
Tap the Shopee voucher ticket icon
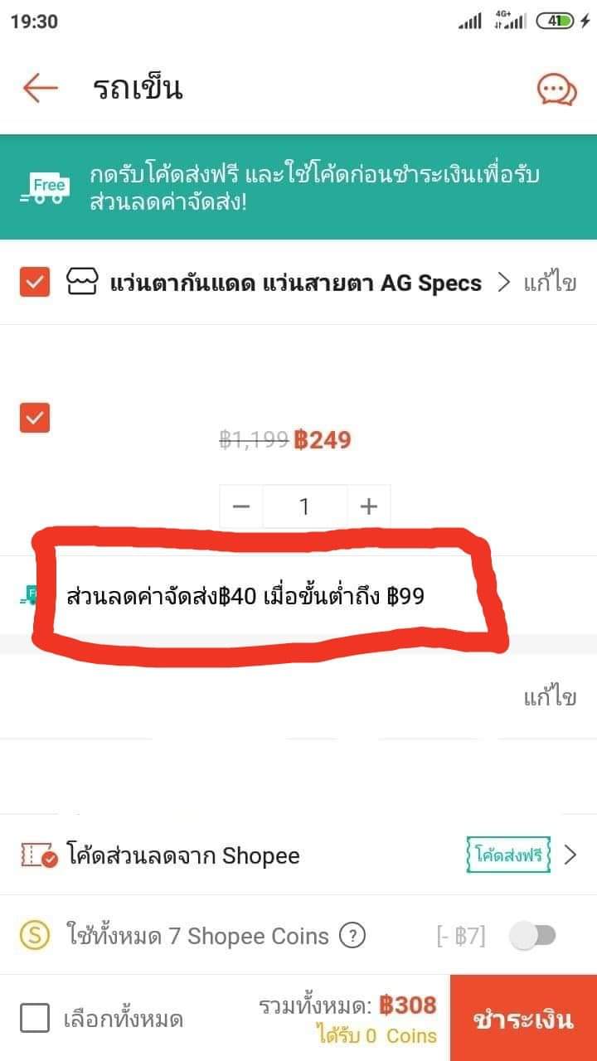[x=40, y=855]
